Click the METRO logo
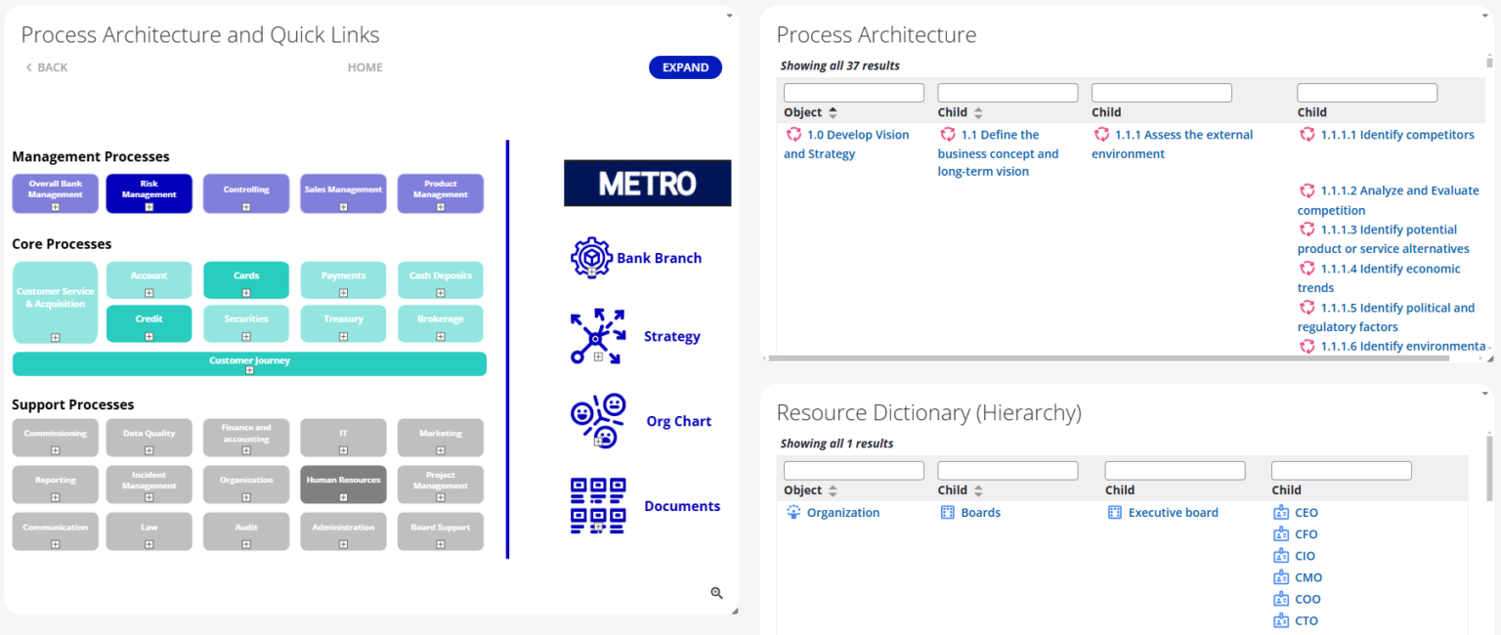 (647, 183)
